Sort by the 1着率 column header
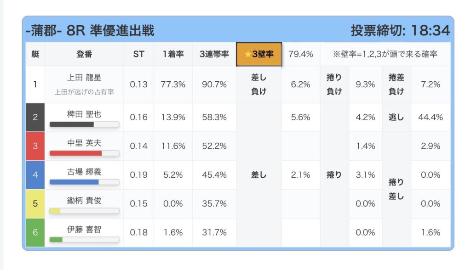This screenshot has width=471, height=270. click(173, 54)
